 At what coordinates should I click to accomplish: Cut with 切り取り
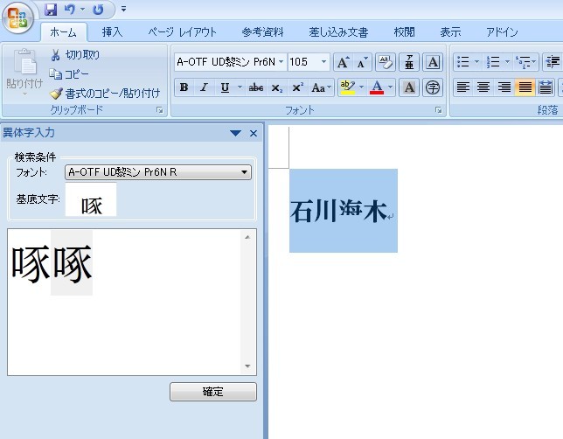click(x=74, y=55)
